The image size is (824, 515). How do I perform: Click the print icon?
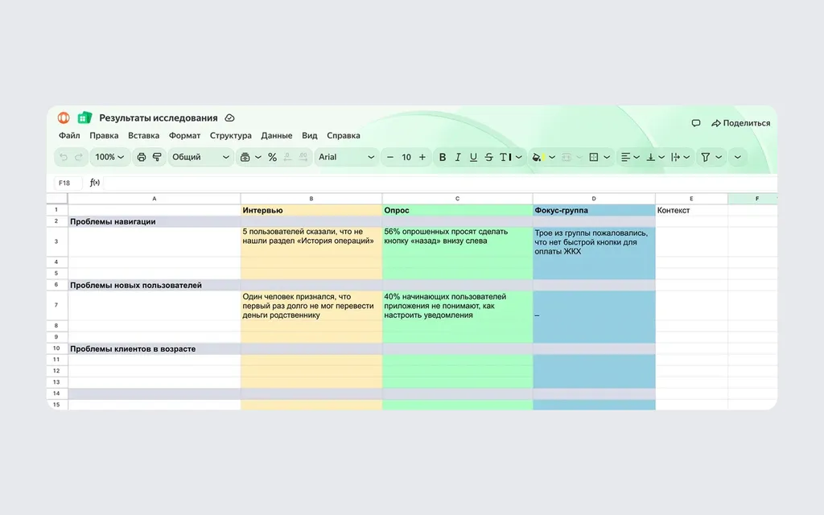[142, 157]
